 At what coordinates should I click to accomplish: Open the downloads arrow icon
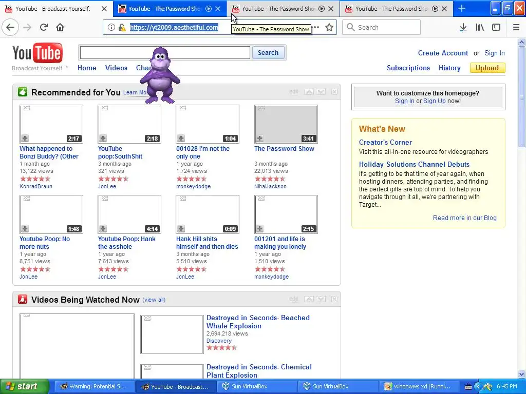[463, 28]
